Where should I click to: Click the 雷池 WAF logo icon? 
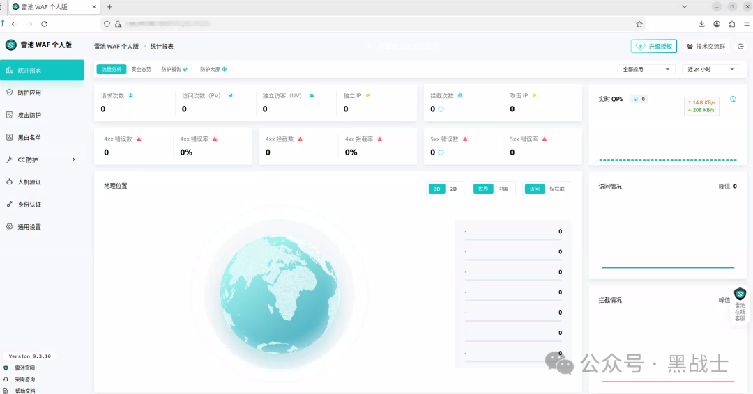click(x=10, y=45)
